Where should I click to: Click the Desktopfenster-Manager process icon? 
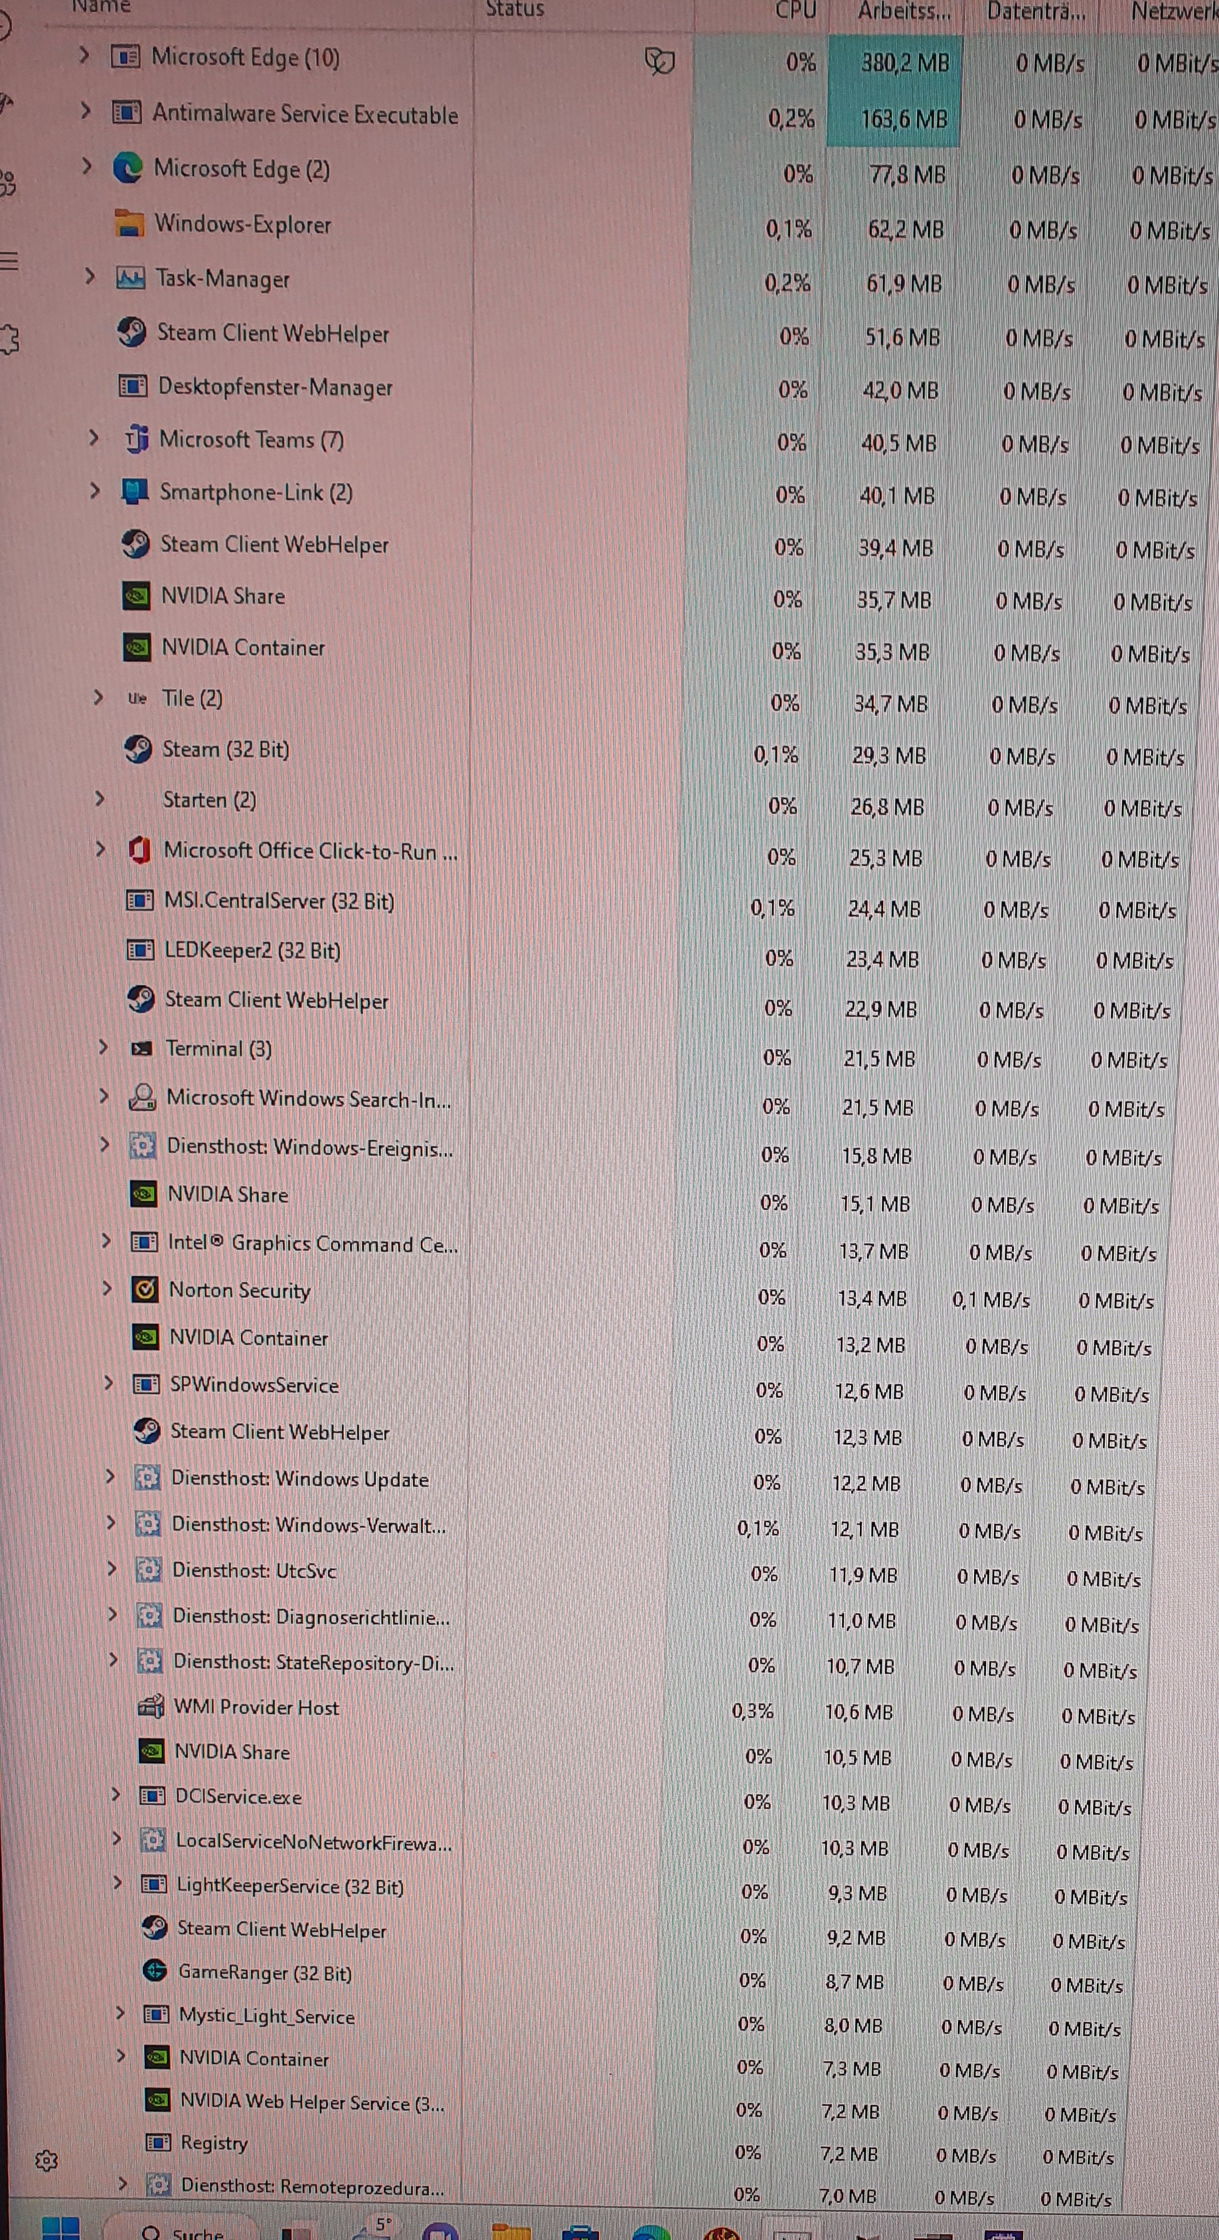[x=132, y=385]
